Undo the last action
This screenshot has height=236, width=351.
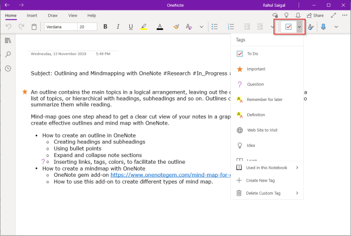tap(8, 27)
